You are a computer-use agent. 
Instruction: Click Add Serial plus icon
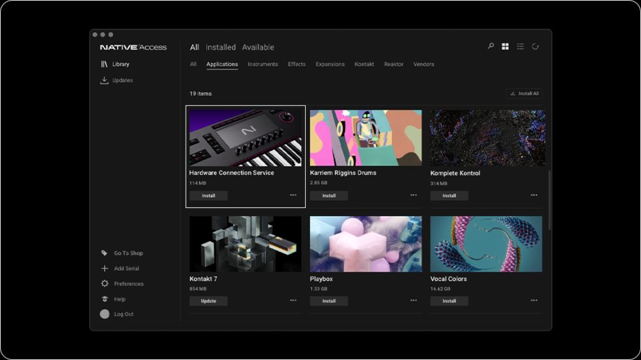pyautogui.click(x=104, y=269)
